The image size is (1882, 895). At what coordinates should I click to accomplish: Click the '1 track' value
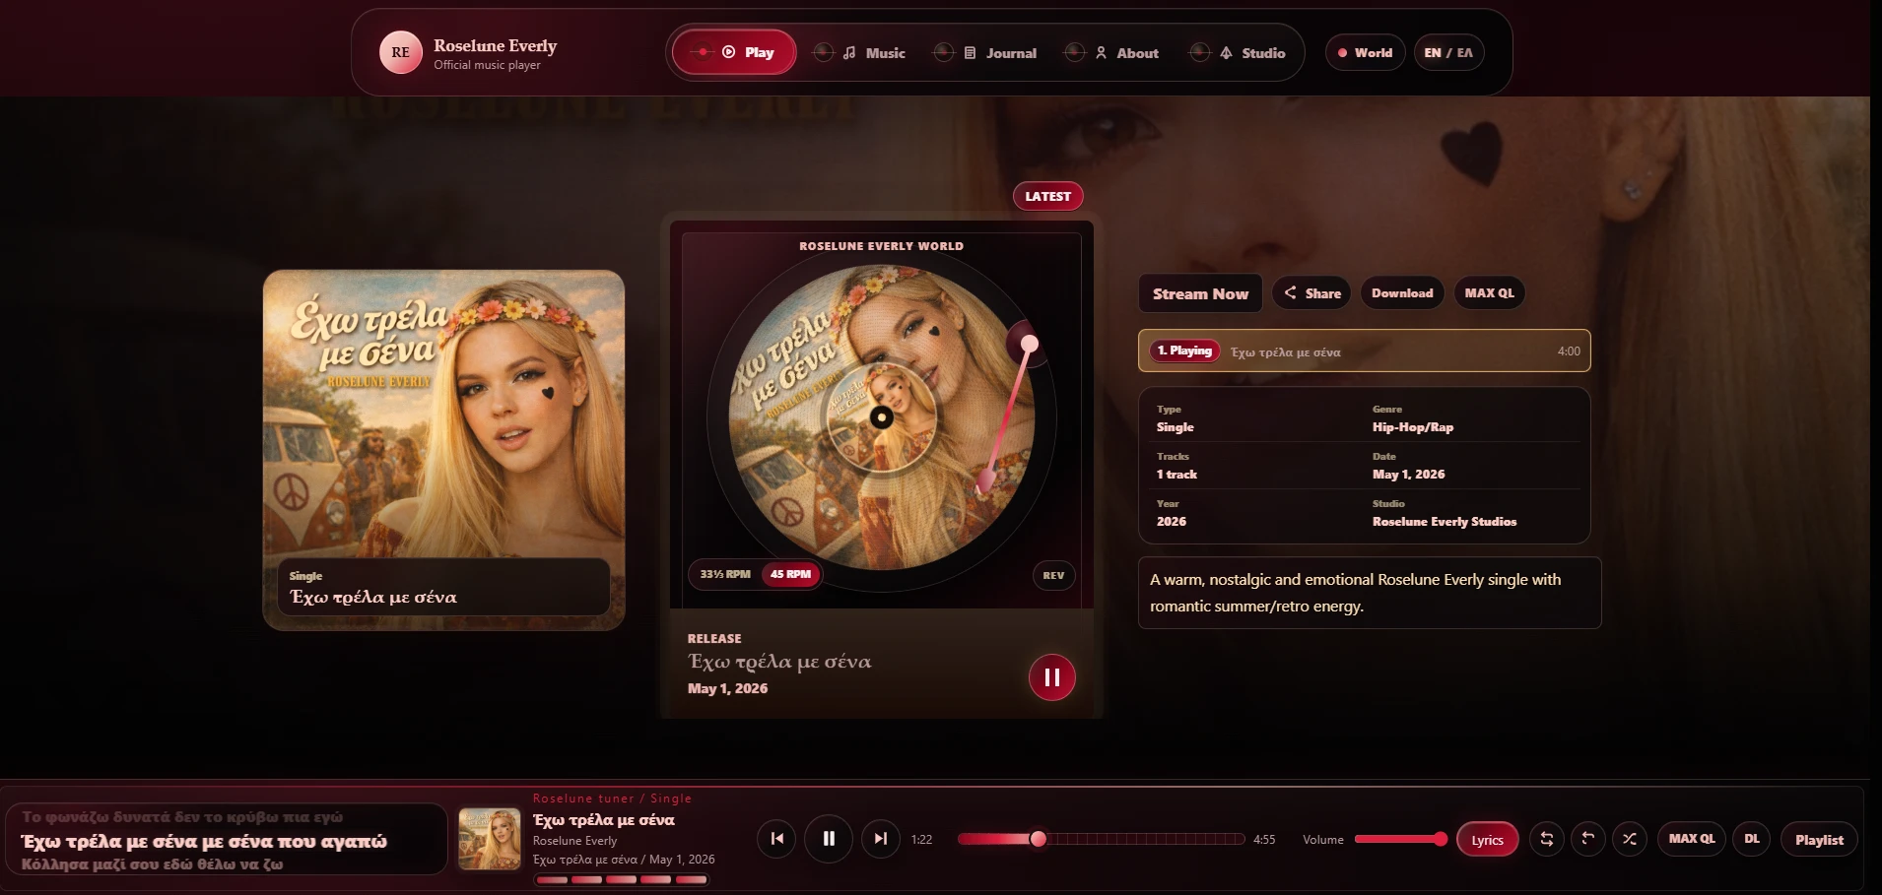(1176, 475)
